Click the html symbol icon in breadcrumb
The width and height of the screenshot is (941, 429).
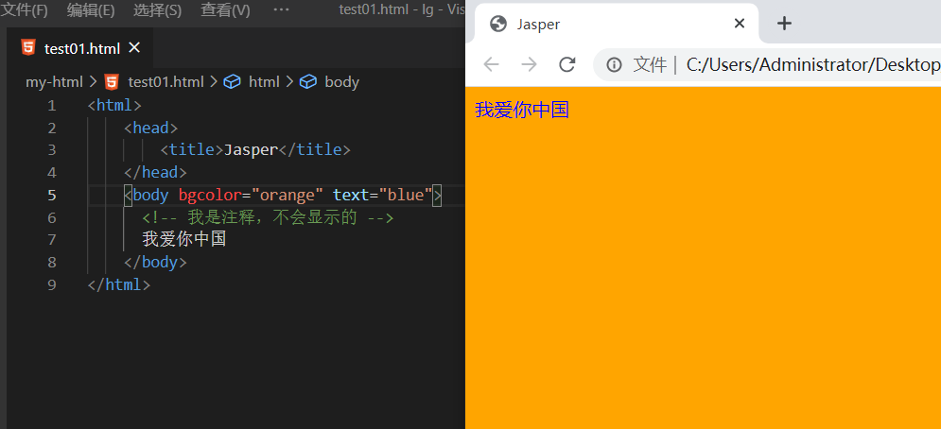tap(232, 82)
